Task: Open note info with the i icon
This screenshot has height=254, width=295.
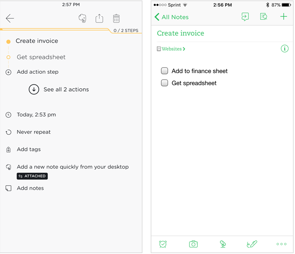Action: click(x=284, y=49)
